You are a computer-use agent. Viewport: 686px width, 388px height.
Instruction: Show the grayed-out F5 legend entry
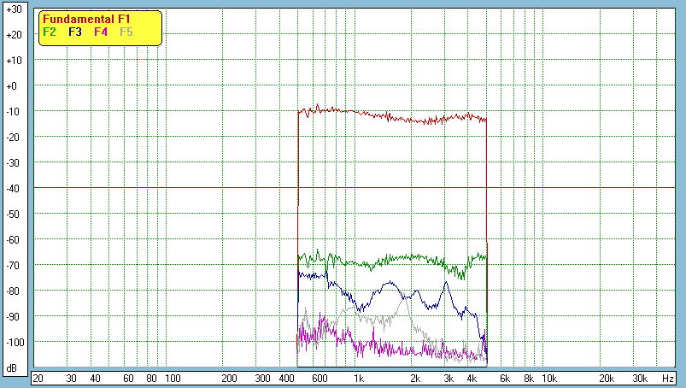[x=126, y=32]
